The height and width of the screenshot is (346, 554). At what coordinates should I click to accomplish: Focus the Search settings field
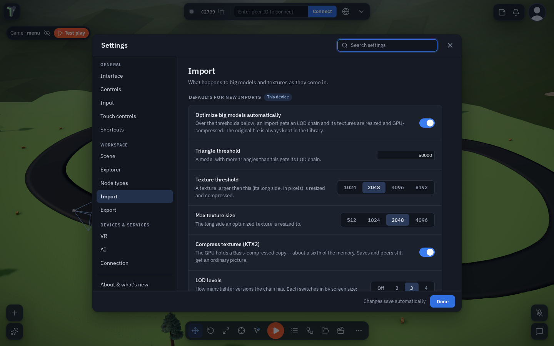387,45
